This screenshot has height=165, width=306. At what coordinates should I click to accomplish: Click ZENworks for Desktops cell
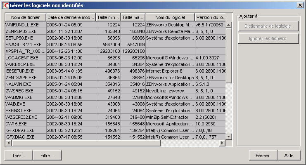pos(170,78)
